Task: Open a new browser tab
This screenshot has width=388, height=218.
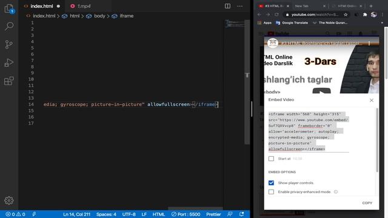Action: 370,6
